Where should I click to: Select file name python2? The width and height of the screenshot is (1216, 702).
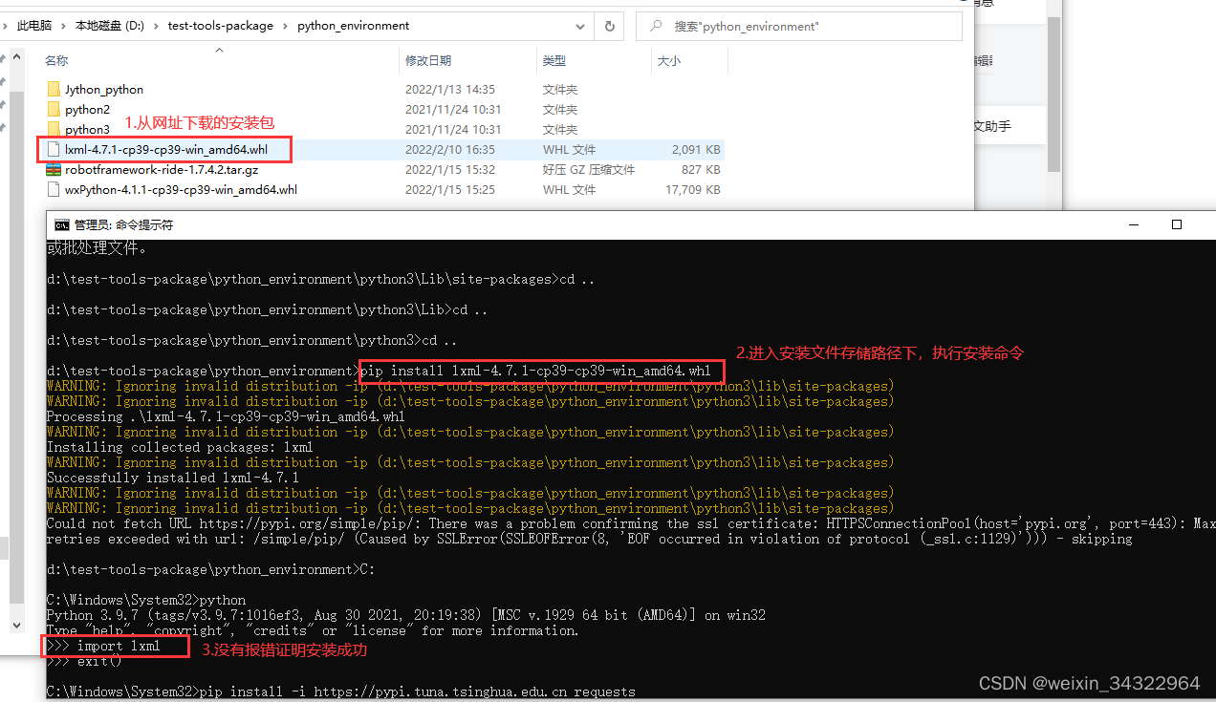pyautogui.click(x=88, y=110)
